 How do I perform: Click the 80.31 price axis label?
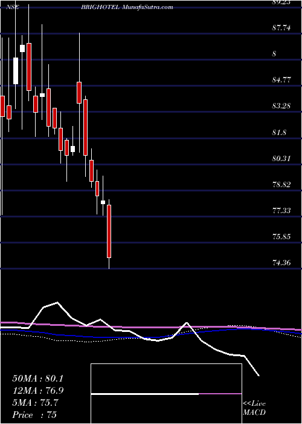tap(281, 158)
